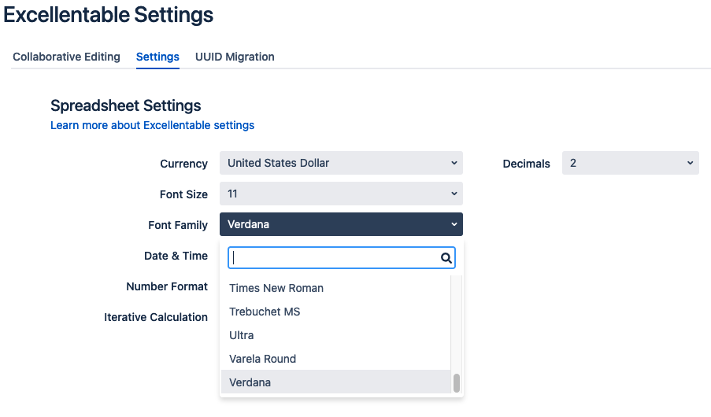711x417 pixels.
Task: Expand the Font Size dropdown
Action: (x=340, y=194)
